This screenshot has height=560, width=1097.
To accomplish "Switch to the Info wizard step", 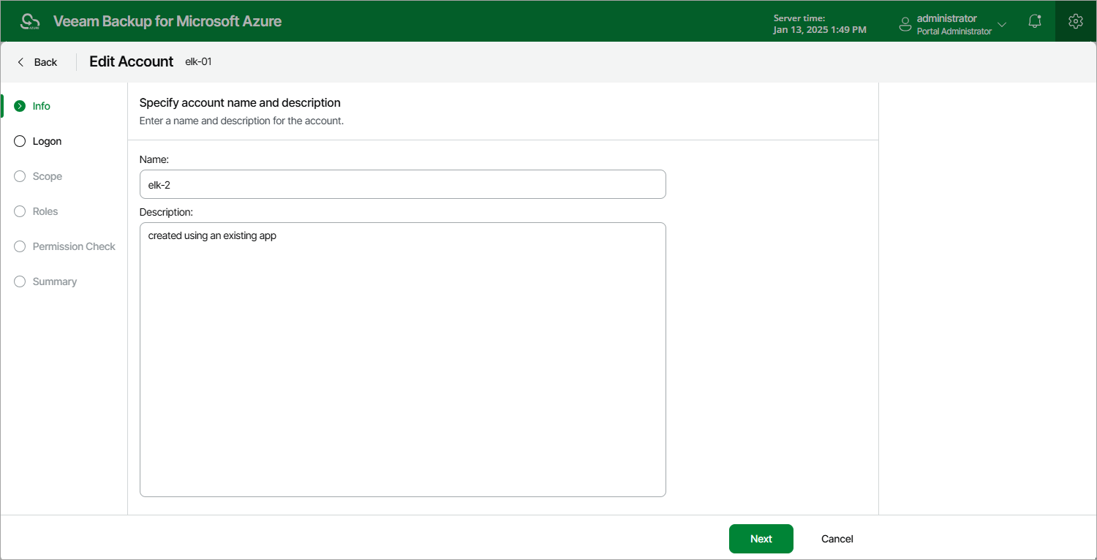I will 41,106.
